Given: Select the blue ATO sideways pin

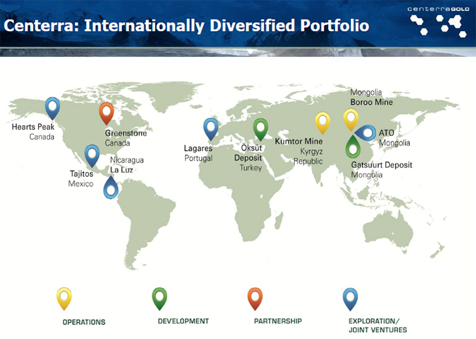Looking at the screenshot, I should pos(365,132).
